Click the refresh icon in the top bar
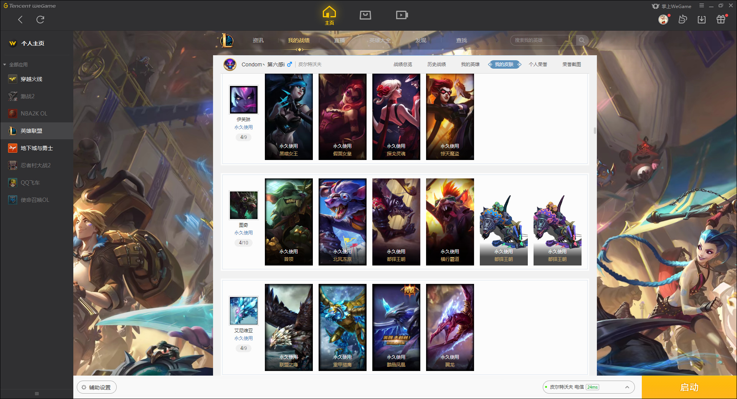Viewport: 737px width, 399px height. coord(40,20)
